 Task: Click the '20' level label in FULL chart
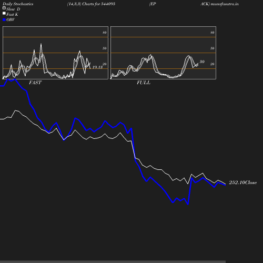tap(213, 64)
